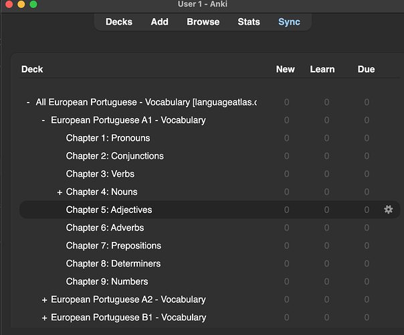Switch to the Decks view
404x335 pixels.
[x=119, y=22]
